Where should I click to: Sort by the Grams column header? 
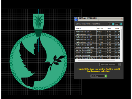101,28
